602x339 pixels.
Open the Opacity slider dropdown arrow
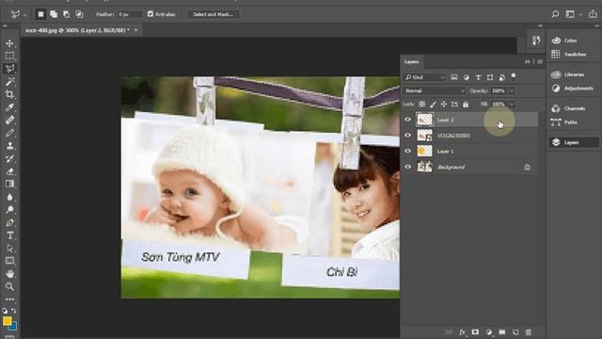[512, 91]
